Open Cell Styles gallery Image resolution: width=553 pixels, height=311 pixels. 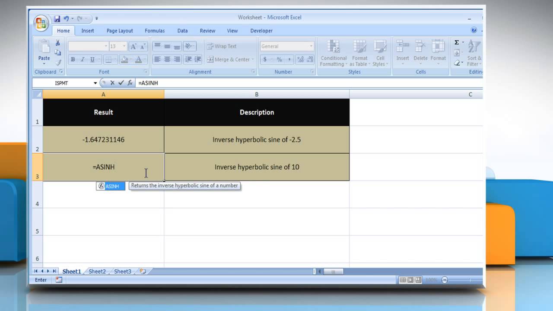380,53
